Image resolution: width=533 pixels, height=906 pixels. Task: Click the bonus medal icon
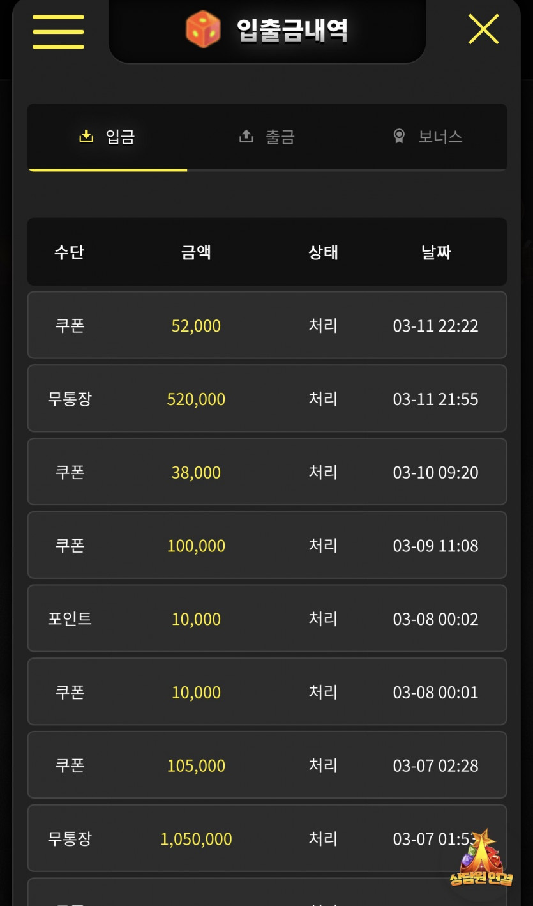coord(399,136)
